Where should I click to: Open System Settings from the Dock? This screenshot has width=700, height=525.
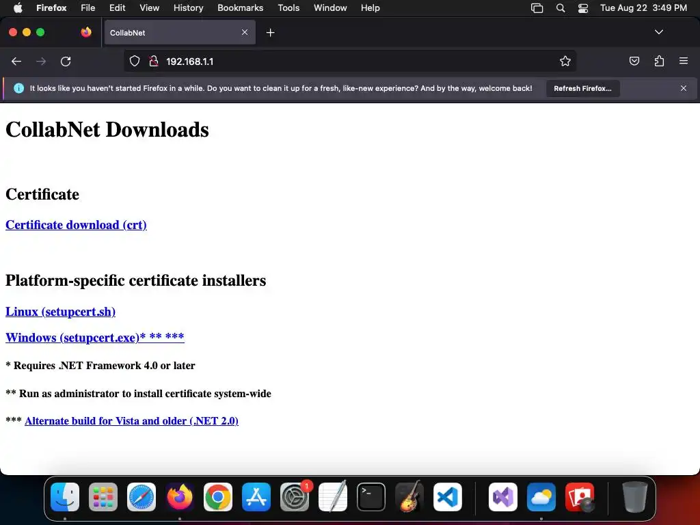tap(295, 497)
